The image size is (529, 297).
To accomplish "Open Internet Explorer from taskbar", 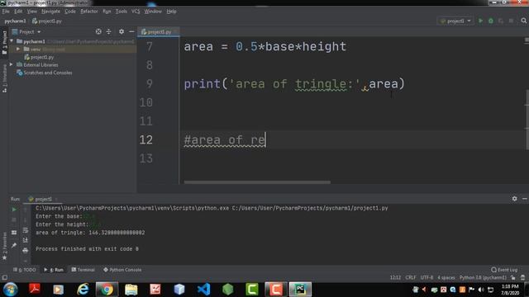I will pos(83,290).
